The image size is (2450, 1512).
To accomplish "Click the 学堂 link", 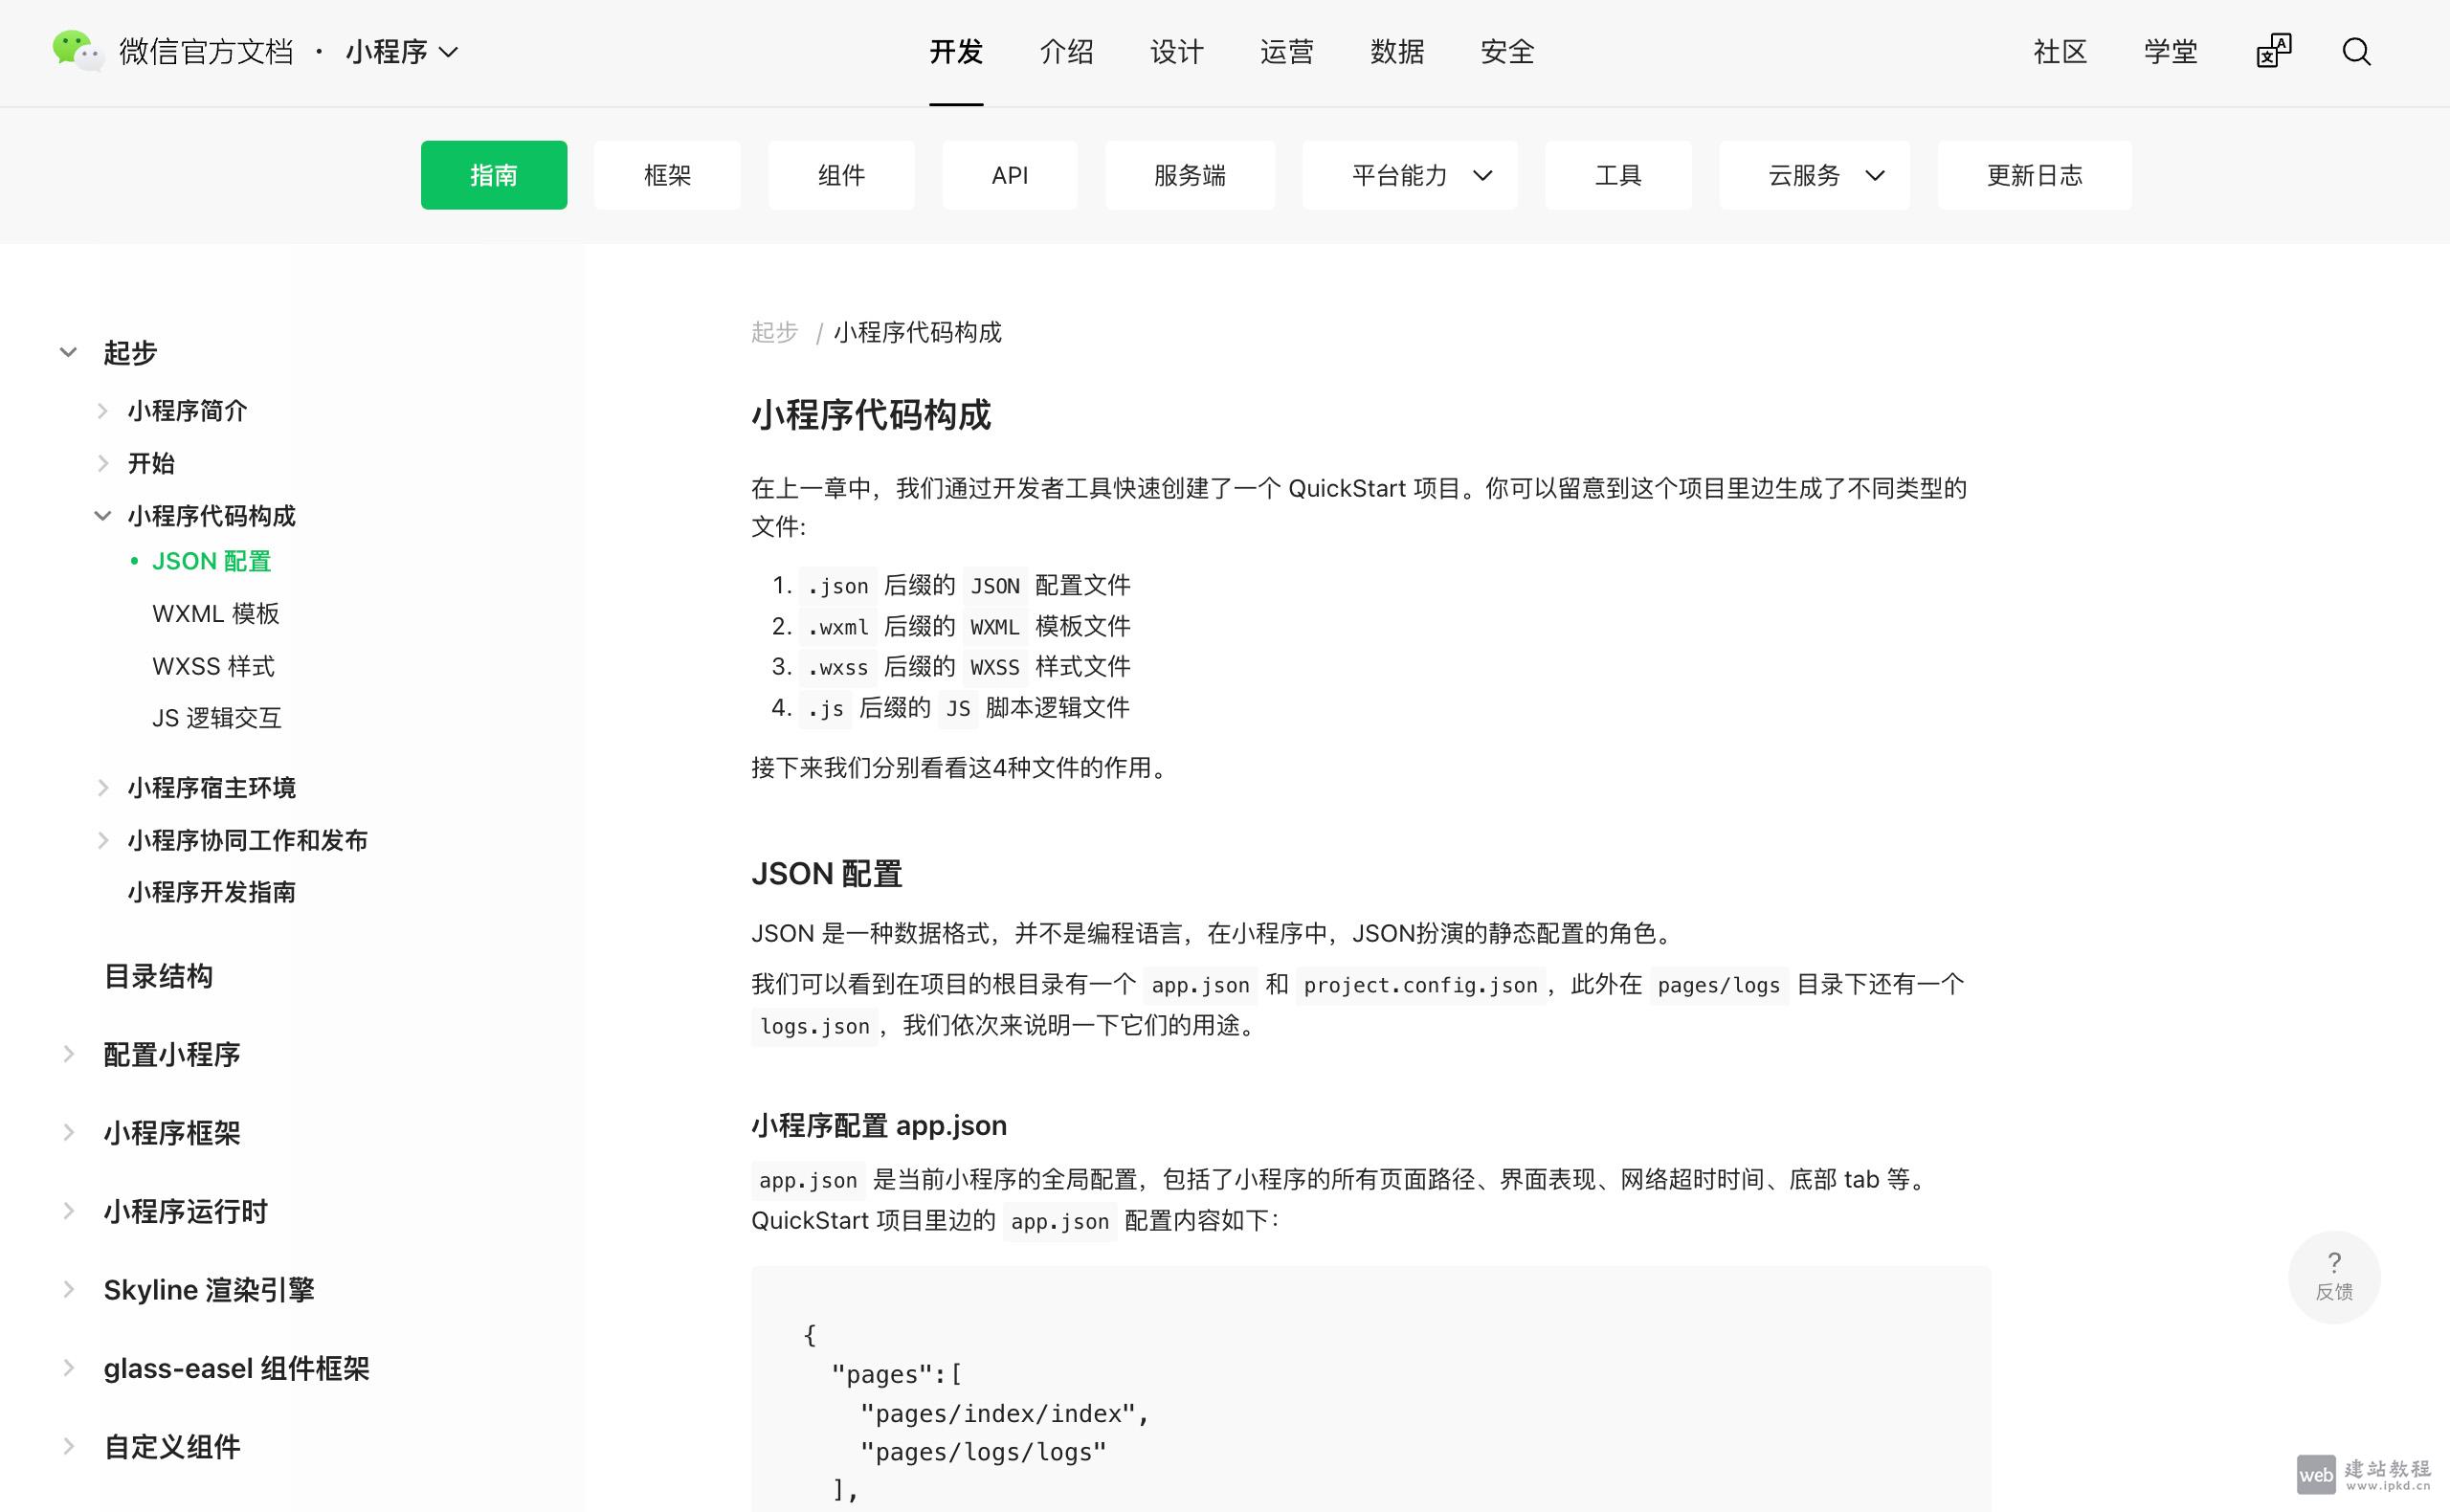I will [2170, 52].
